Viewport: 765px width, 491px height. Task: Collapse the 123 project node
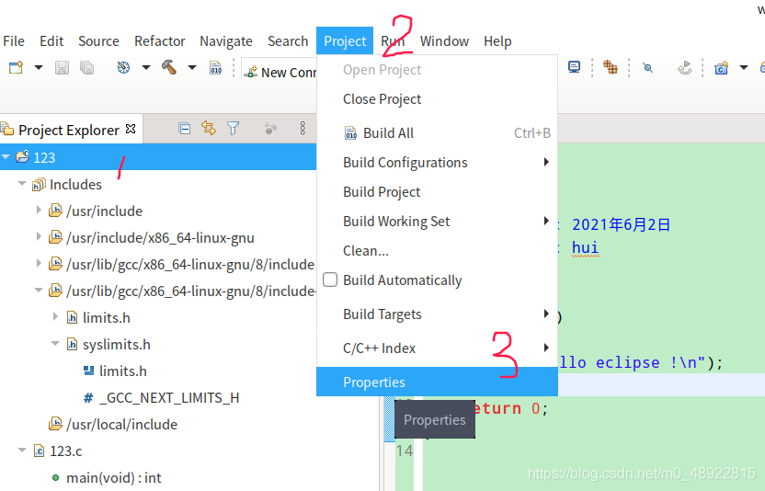[x=6, y=157]
